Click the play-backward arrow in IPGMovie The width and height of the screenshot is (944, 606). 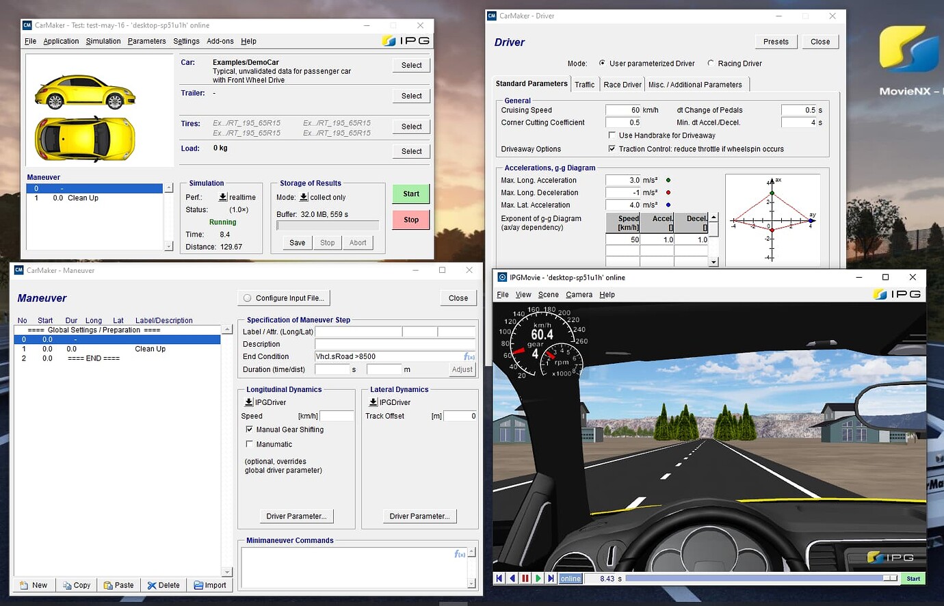(x=512, y=579)
